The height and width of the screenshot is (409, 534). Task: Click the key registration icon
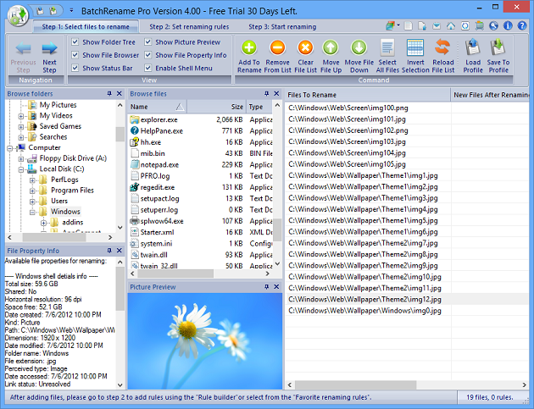(494, 26)
